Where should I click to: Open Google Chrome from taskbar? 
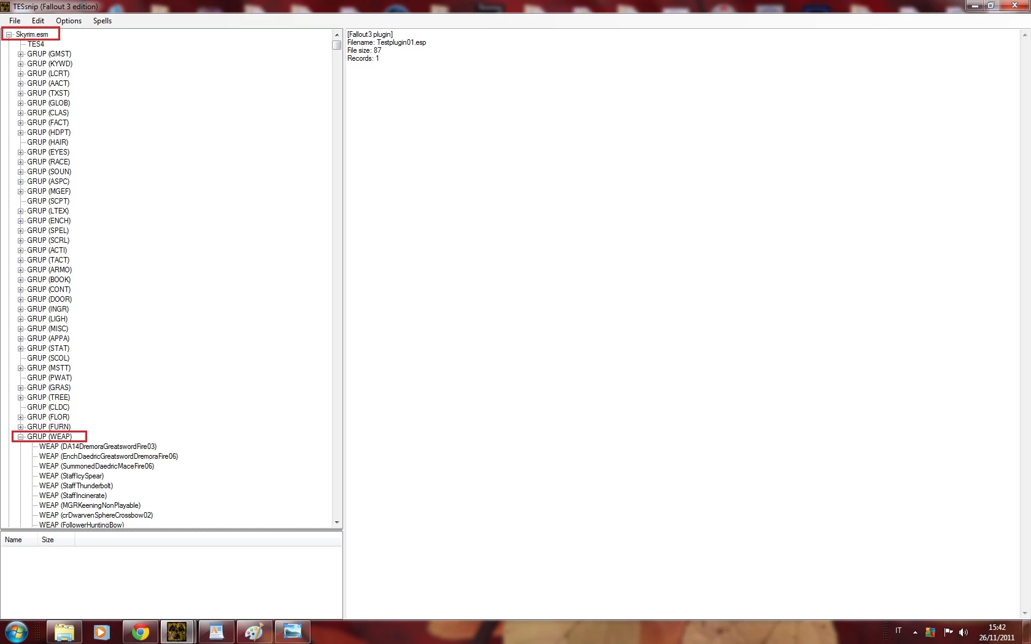click(140, 632)
